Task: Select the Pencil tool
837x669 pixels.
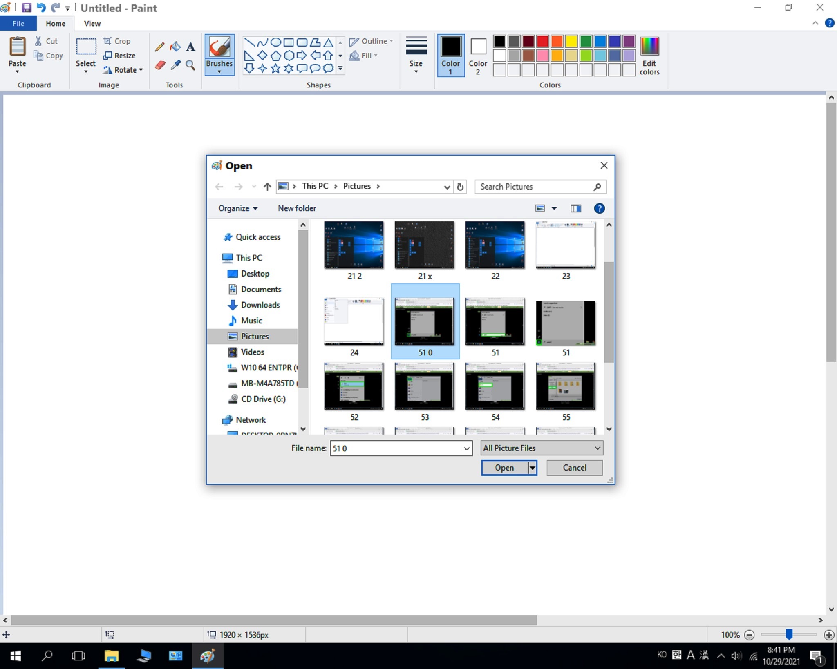Action: [x=160, y=47]
